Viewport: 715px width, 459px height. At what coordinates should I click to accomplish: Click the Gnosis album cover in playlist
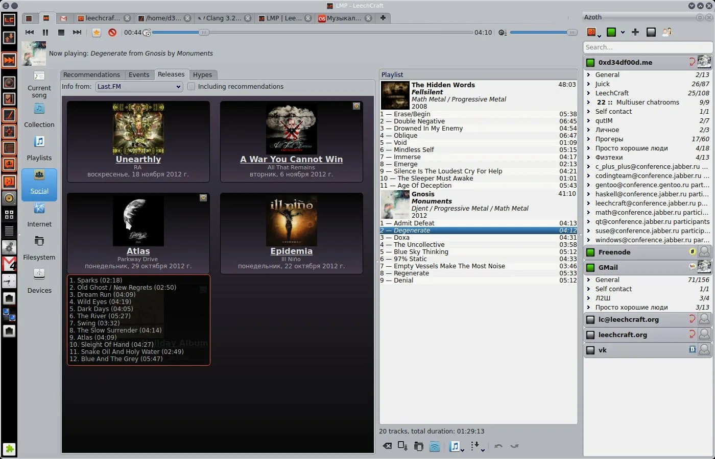point(395,205)
